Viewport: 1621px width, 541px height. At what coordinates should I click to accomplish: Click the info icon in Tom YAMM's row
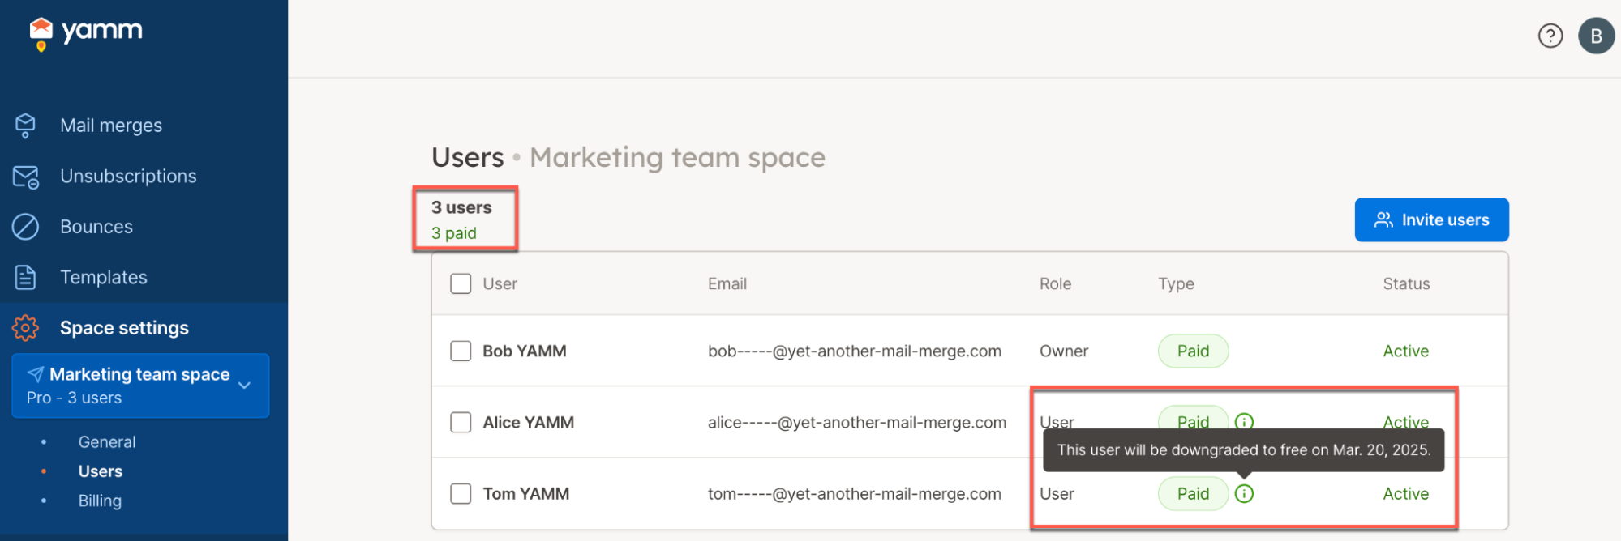point(1244,493)
